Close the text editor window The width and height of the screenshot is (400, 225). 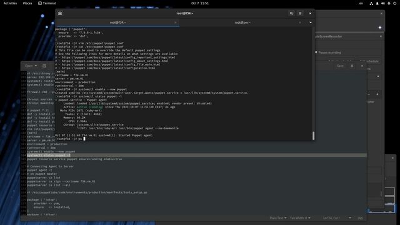[362, 66]
